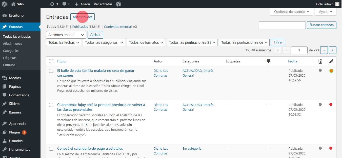The image size is (342, 158).
Task: Click the Yoast SEO icon in the admin bar
Action: point(118,4)
